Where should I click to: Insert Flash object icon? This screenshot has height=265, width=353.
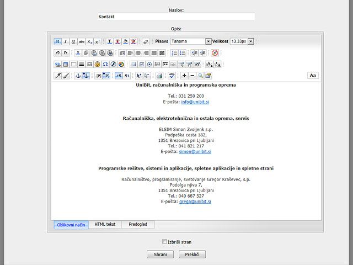coord(113,65)
